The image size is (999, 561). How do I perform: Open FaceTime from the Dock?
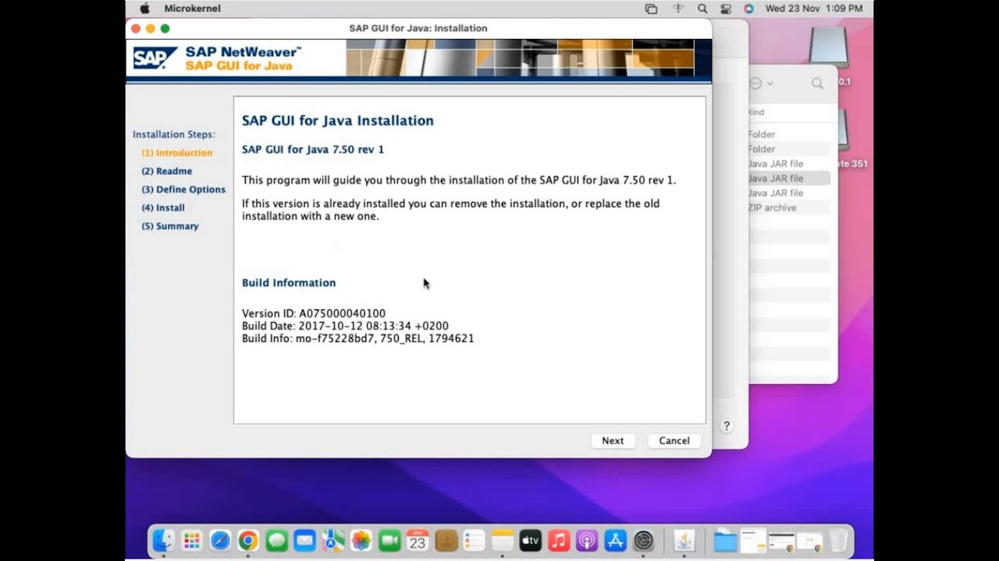tap(389, 540)
